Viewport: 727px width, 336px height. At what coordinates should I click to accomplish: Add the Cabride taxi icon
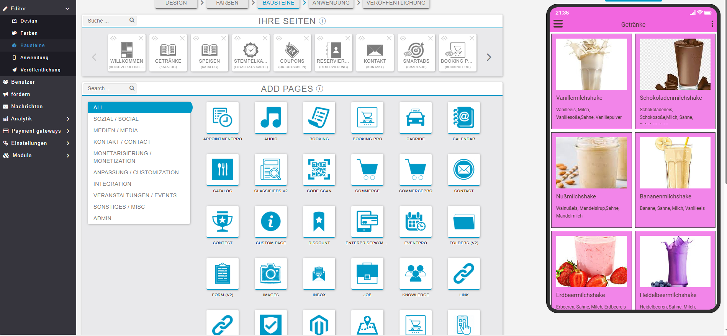(416, 117)
